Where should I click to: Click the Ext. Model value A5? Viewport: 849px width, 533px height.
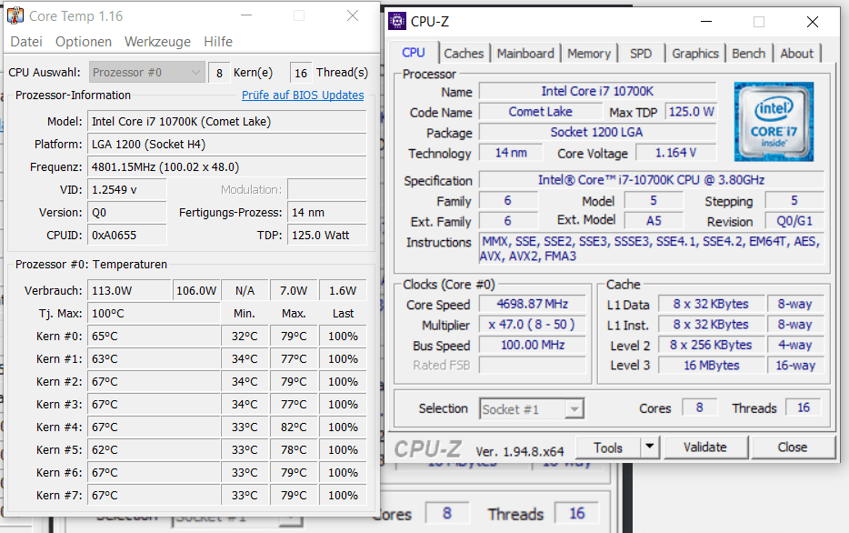pyautogui.click(x=654, y=221)
